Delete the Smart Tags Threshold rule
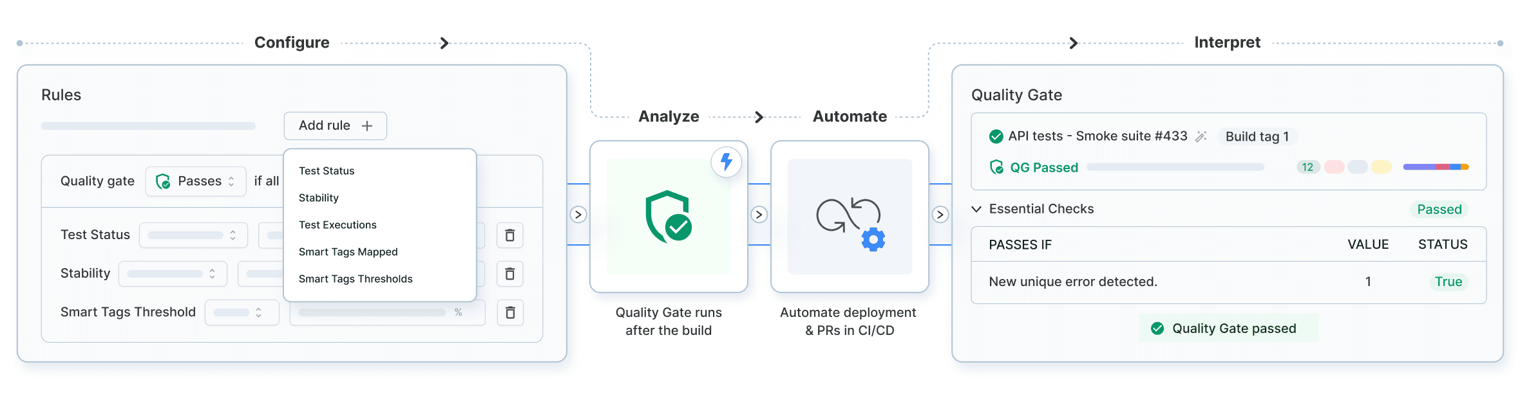The height and width of the screenshot is (414, 1520). click(510, 312)
